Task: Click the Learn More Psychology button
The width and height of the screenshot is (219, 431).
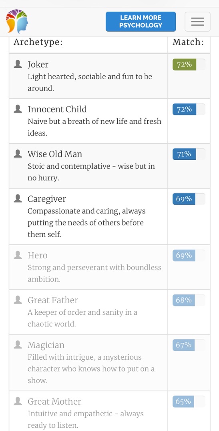Action: pos(141,22)
